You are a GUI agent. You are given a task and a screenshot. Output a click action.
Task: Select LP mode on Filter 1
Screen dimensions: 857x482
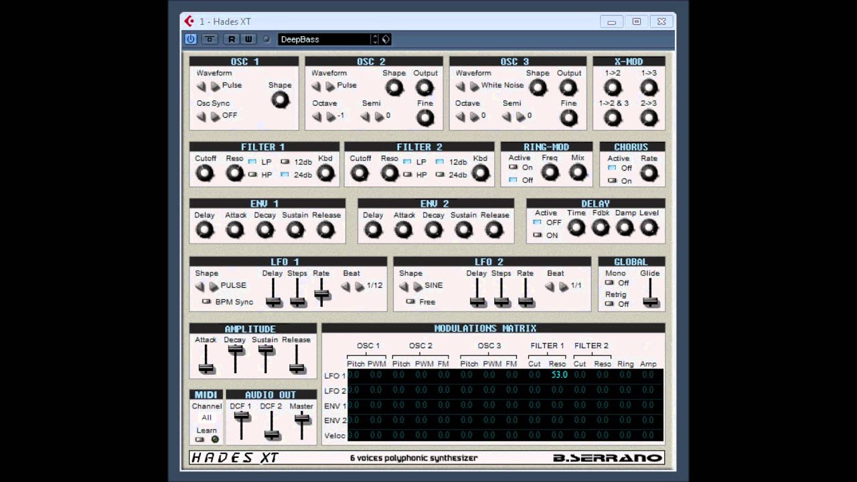(252, 162)
